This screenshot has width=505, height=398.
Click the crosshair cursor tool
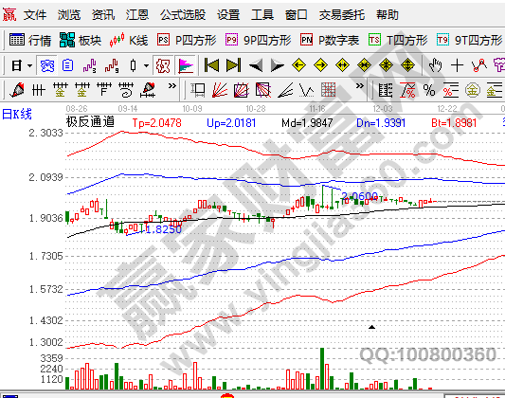tap(457, 65)
